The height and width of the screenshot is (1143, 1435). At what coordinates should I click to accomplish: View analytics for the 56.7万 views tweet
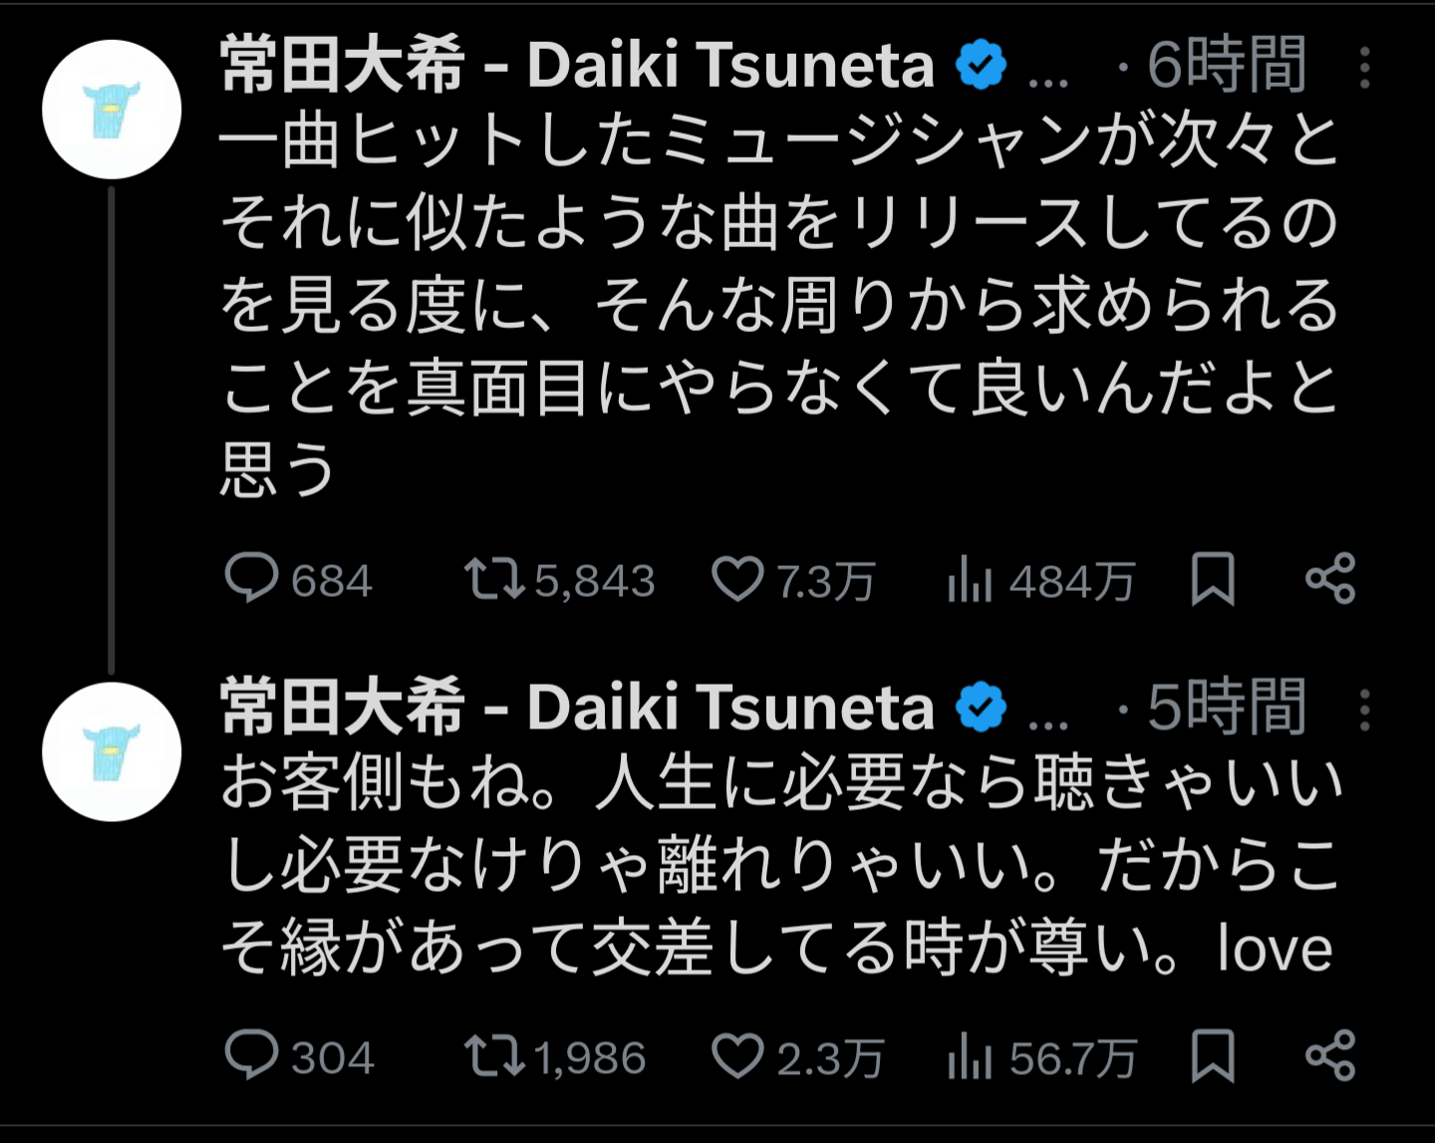click(970, 1057)
